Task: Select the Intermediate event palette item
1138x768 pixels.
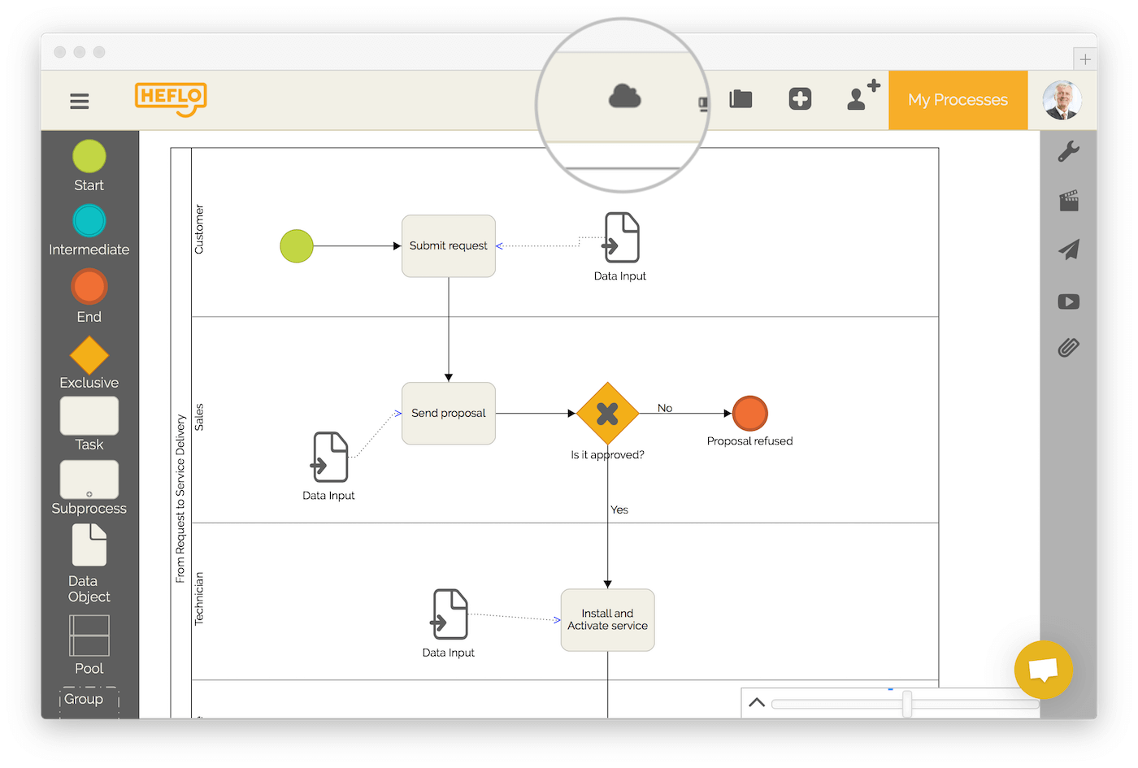Action: 89,220
